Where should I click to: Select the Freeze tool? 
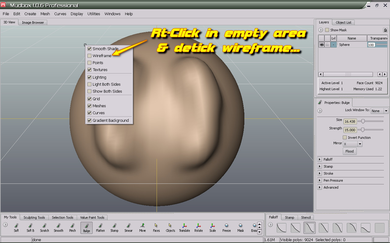(x=226, y=228)
